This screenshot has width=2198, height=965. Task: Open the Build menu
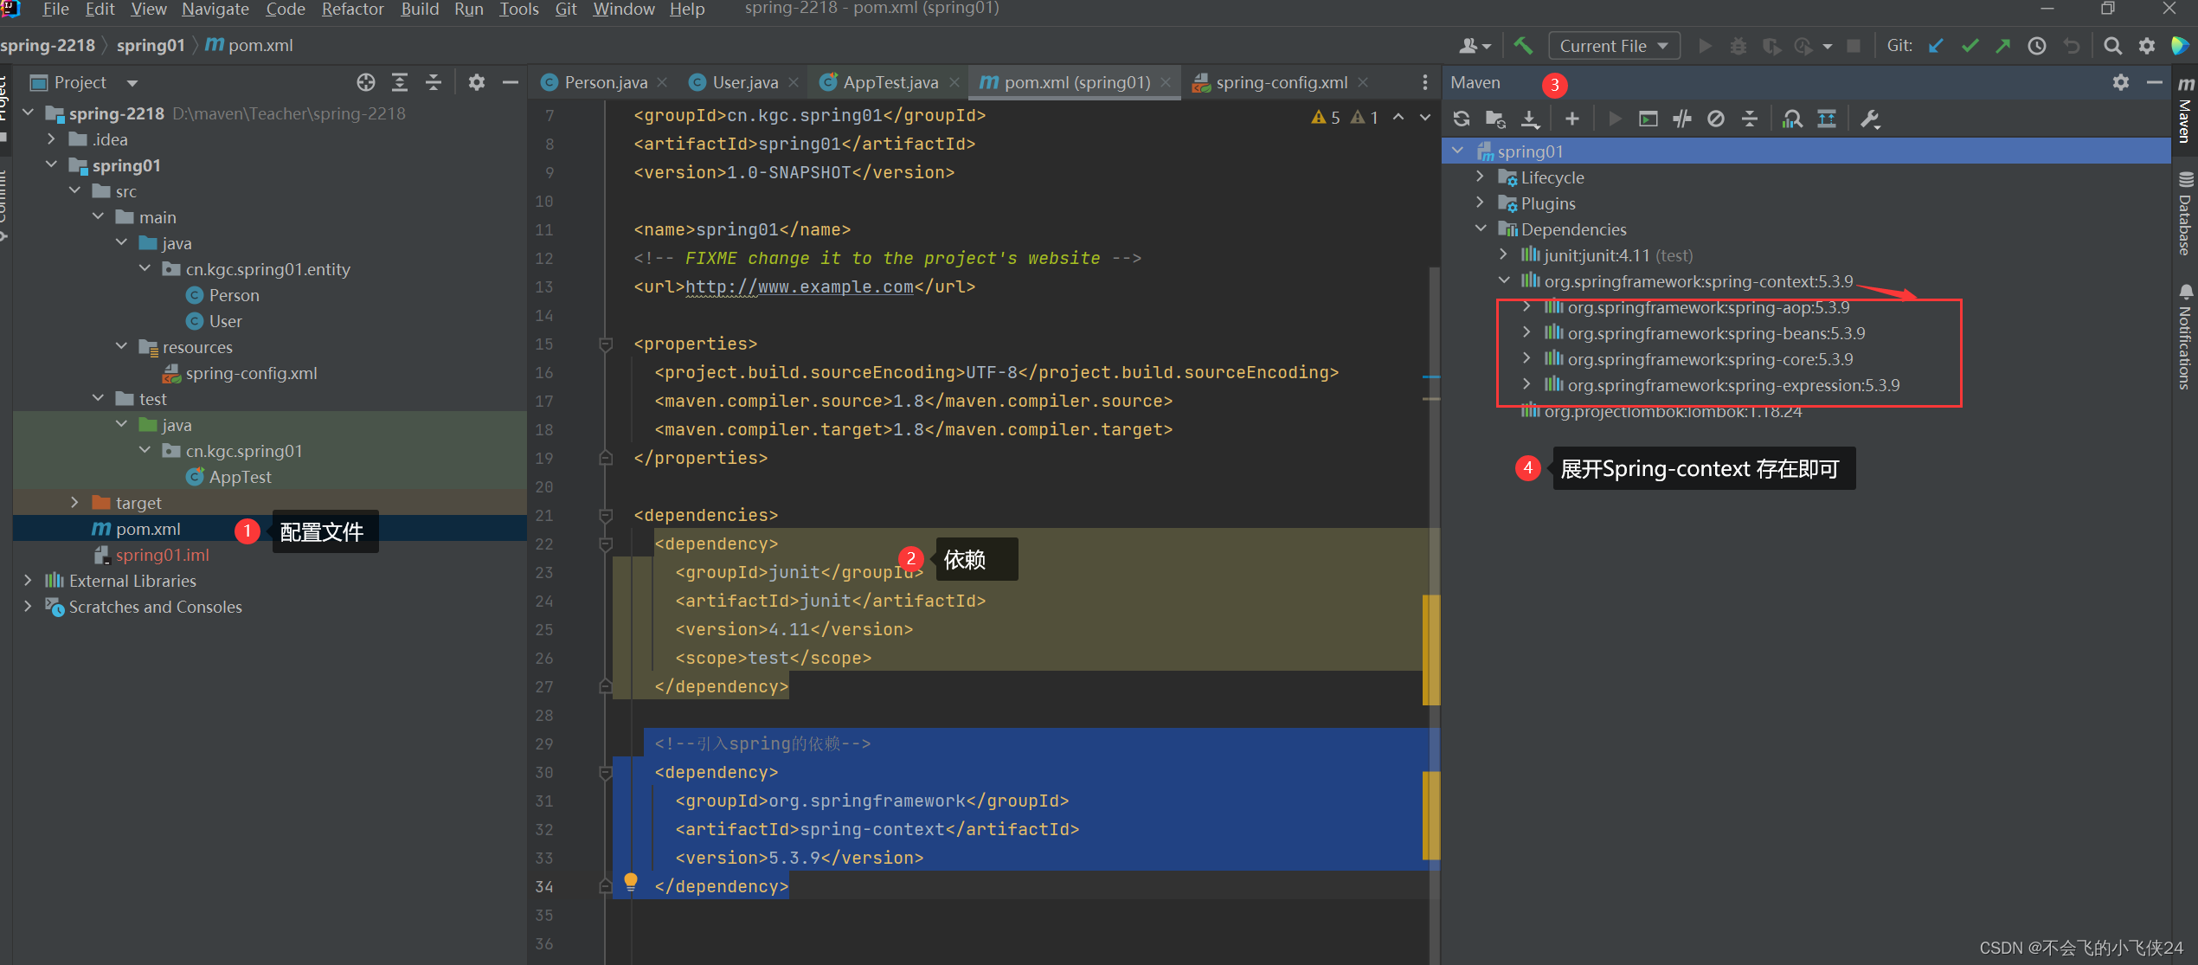coord(420,10)
